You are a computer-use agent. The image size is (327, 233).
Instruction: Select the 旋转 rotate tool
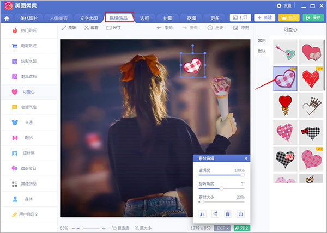coord(69,28)
